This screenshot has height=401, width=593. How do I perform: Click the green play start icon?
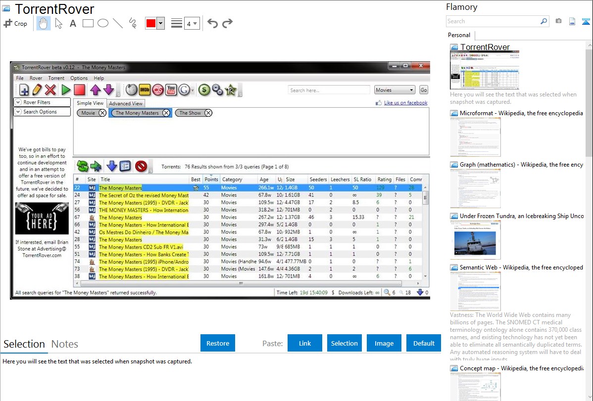66,90
